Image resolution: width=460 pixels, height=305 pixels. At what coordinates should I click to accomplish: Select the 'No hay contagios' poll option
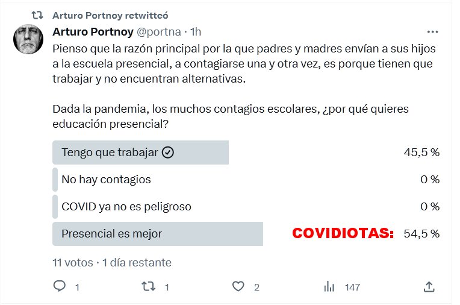[x=106, y=180]
